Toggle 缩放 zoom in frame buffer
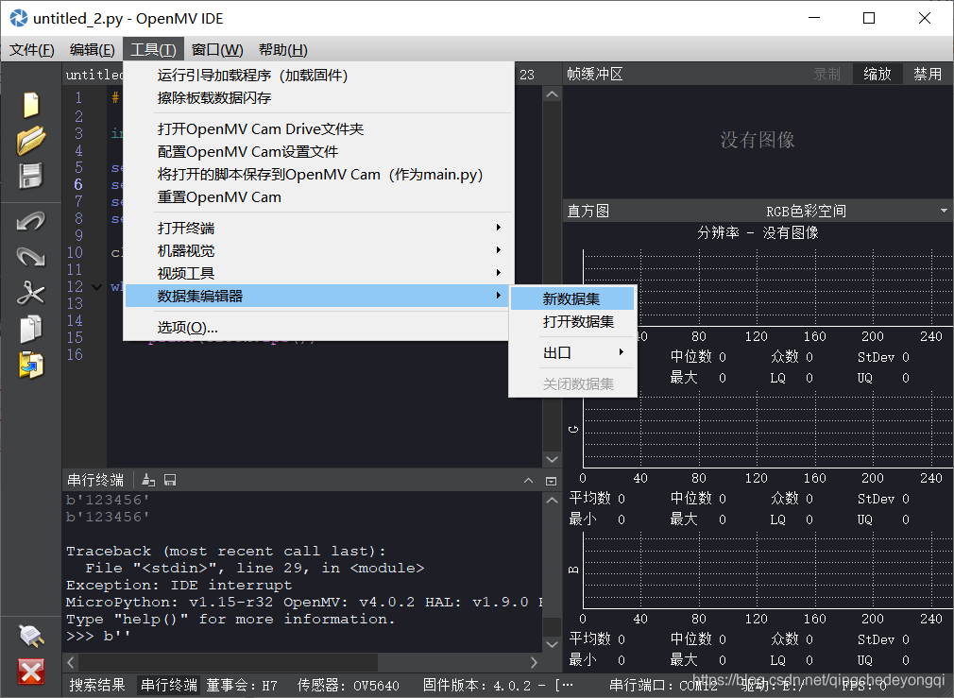This screenshot has height=698, width=954. (x=877, y=75)
